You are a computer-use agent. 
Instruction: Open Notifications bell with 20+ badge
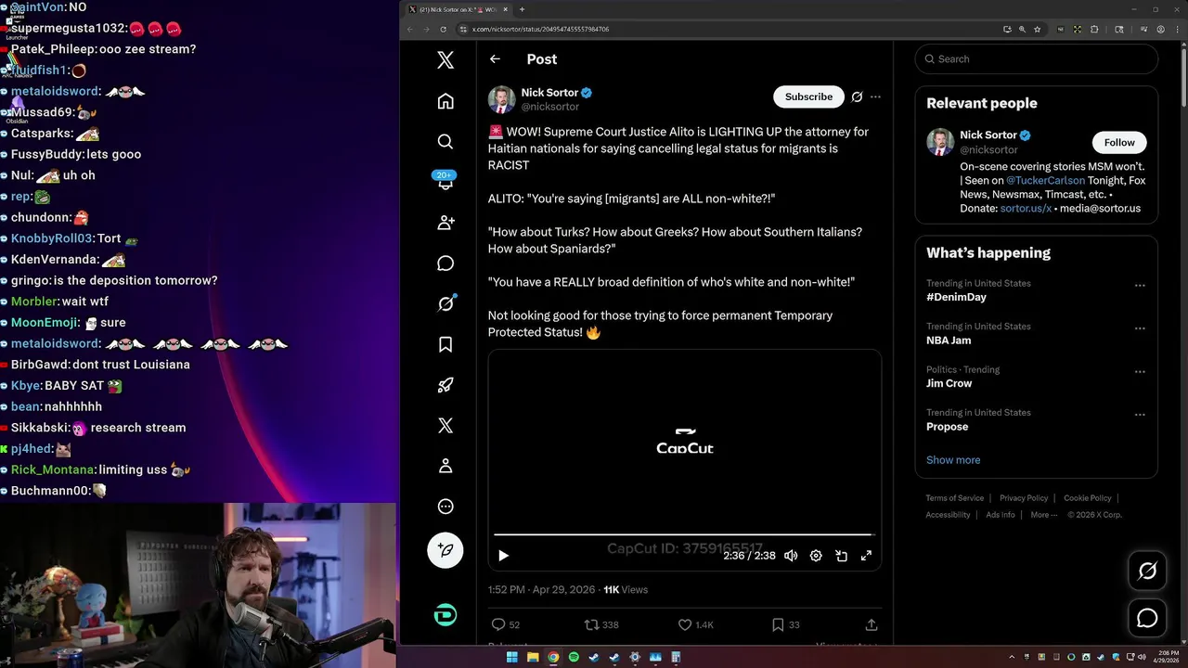(x=445, y=182)
